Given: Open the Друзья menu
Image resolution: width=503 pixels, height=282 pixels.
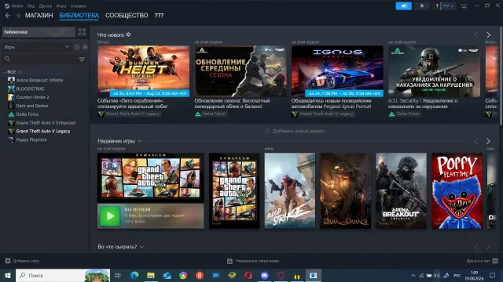Looking at the screenshot, I should tap(46, 6).
